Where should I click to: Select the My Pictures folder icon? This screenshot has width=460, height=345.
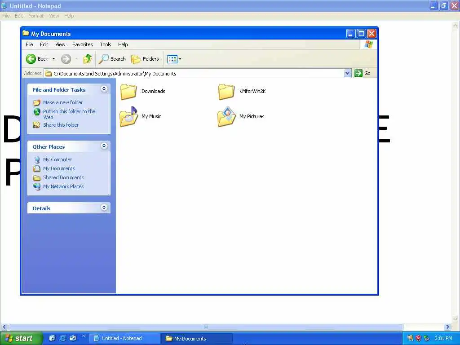226,116
